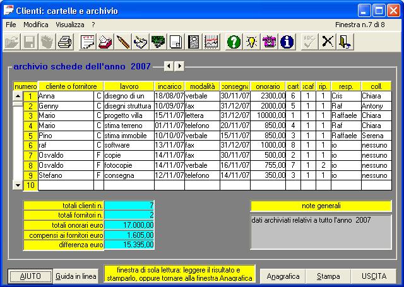The height and width of the screenshot is (287, 404).
Task: Go to next archive year with right arrow
Action: [x=179, y=66]
